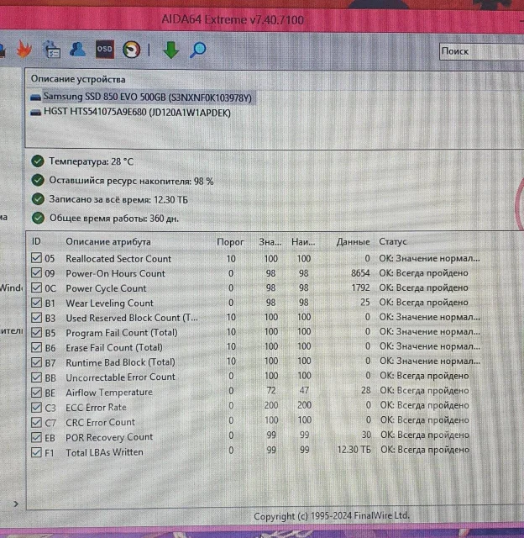Select the Total LBAs Written label

[104, 452]
